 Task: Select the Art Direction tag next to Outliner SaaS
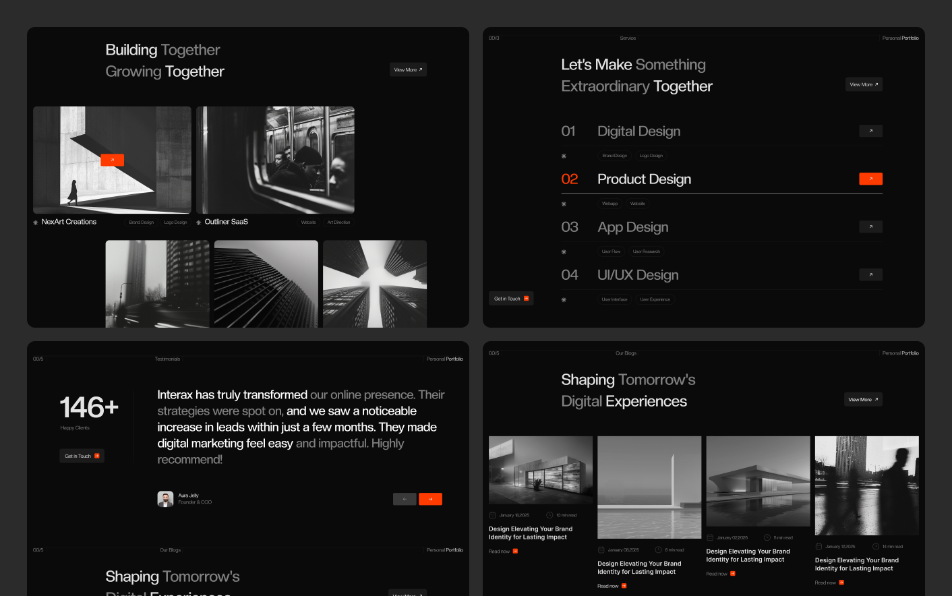[338, 222]
